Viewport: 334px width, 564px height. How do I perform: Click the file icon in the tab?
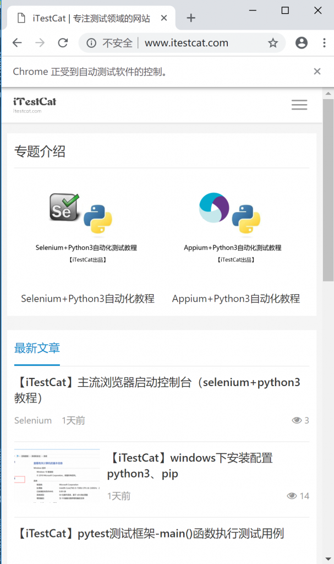[21, 18]
